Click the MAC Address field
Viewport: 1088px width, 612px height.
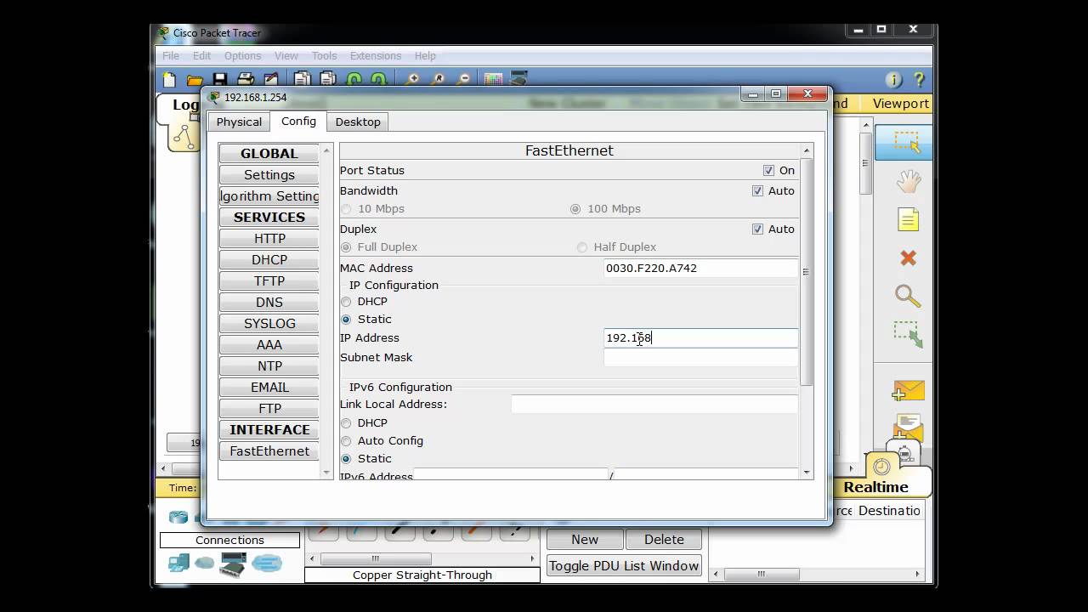[x=701, y=268]
